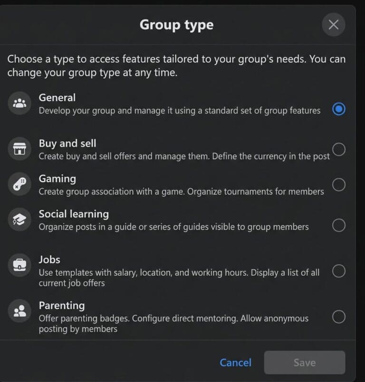The image size is (365, 382).
Task: Click the Save button
Action: [304, 362]
